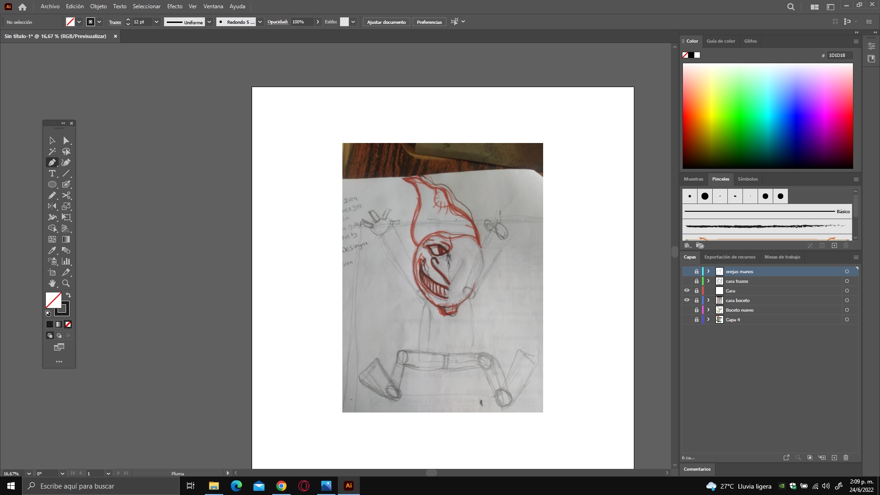Pick the Eyedropper tool
The height and width of the screenshot is (495, 880).
pos(52,251)
